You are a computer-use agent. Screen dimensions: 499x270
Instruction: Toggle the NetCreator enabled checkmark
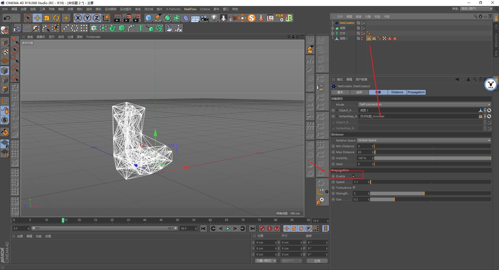[x=364, y=23]
